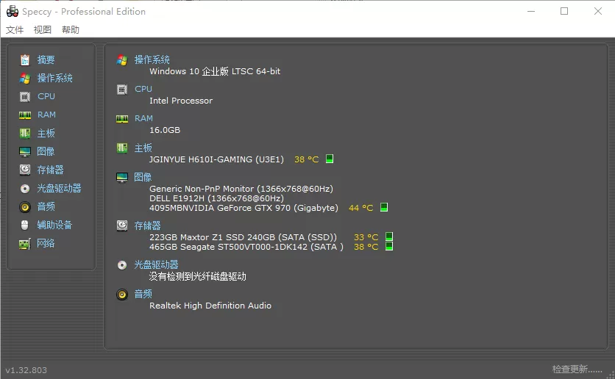Viewport: 615px width, 379px height.
Task: Click the Windows flag icon beside sidebar 操作系统
Action: coord(25,79)
